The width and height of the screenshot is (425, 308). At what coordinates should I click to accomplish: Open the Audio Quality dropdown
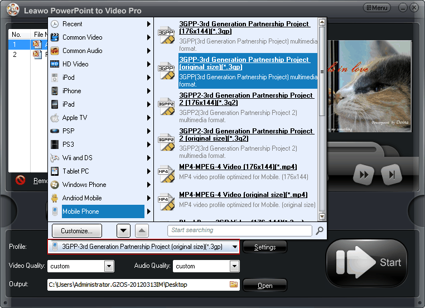click(234, 266)
